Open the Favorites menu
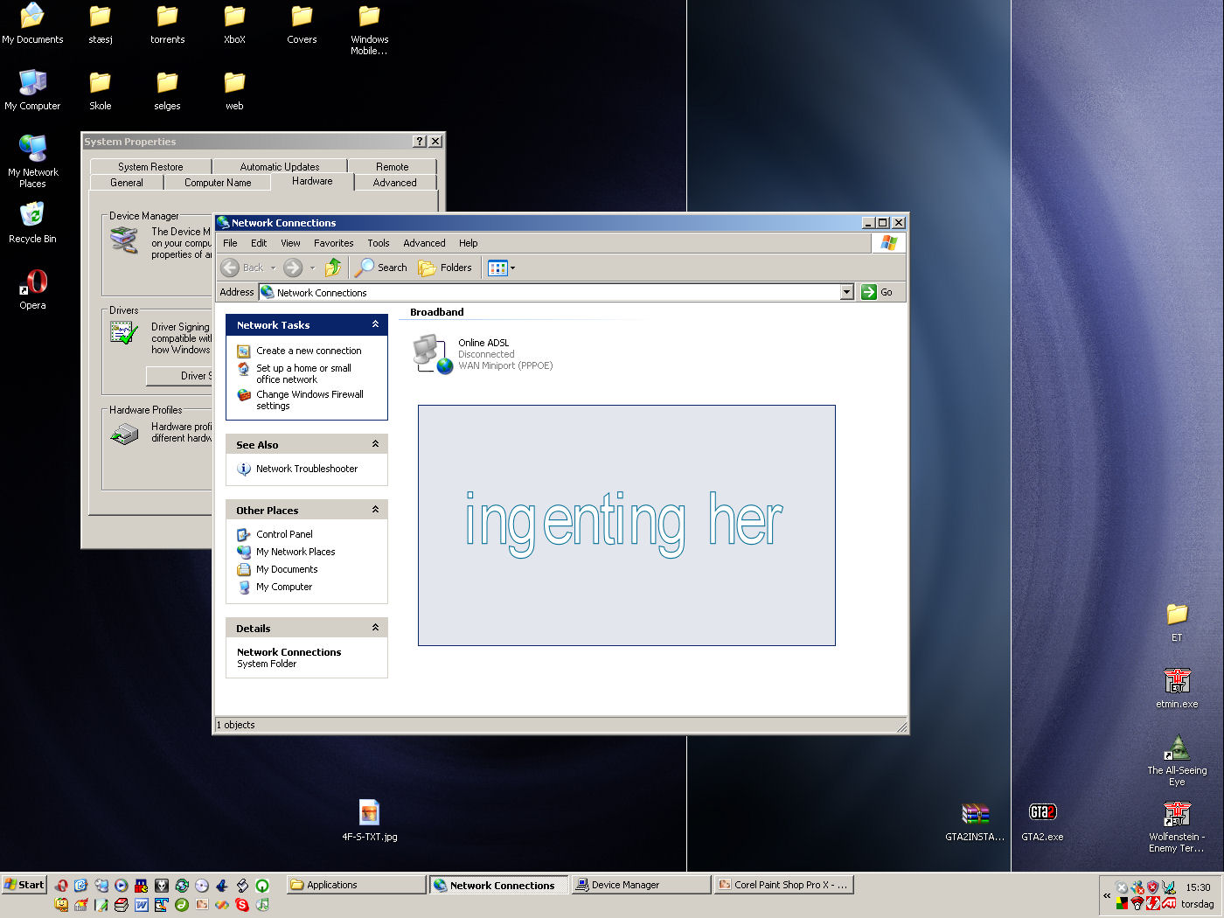The height and width of the screenshot is (918, 1224). [x=334, y=243]
